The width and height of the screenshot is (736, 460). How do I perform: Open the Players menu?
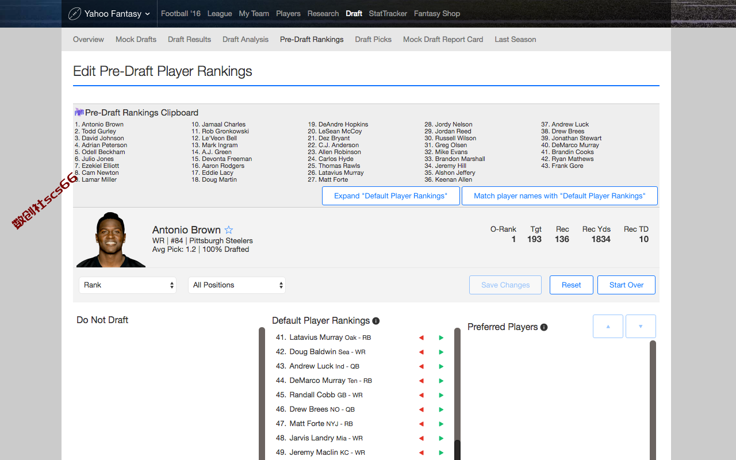pyautogui.click(x=288, y=13)
